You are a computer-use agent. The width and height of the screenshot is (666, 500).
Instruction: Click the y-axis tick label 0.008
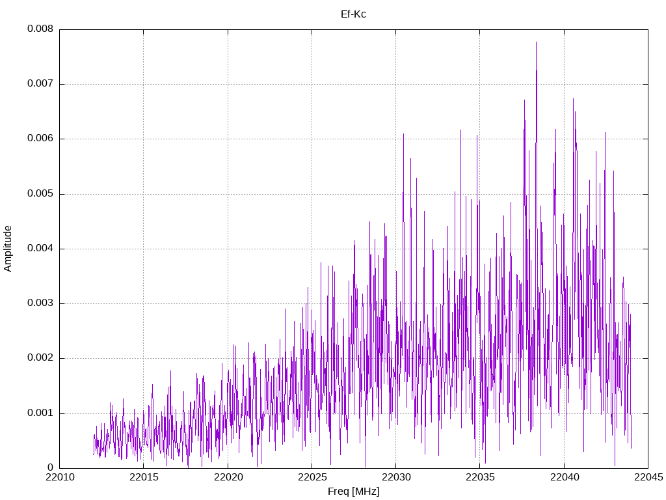[40, 29]
